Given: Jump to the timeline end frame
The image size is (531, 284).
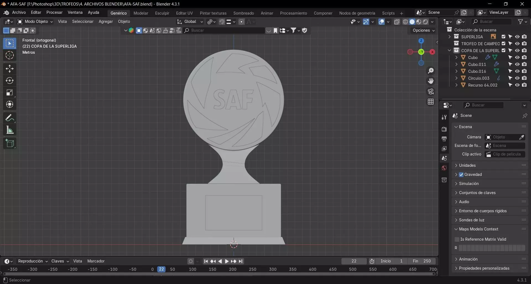Looking at the screenshot, I should click(241, 261).
